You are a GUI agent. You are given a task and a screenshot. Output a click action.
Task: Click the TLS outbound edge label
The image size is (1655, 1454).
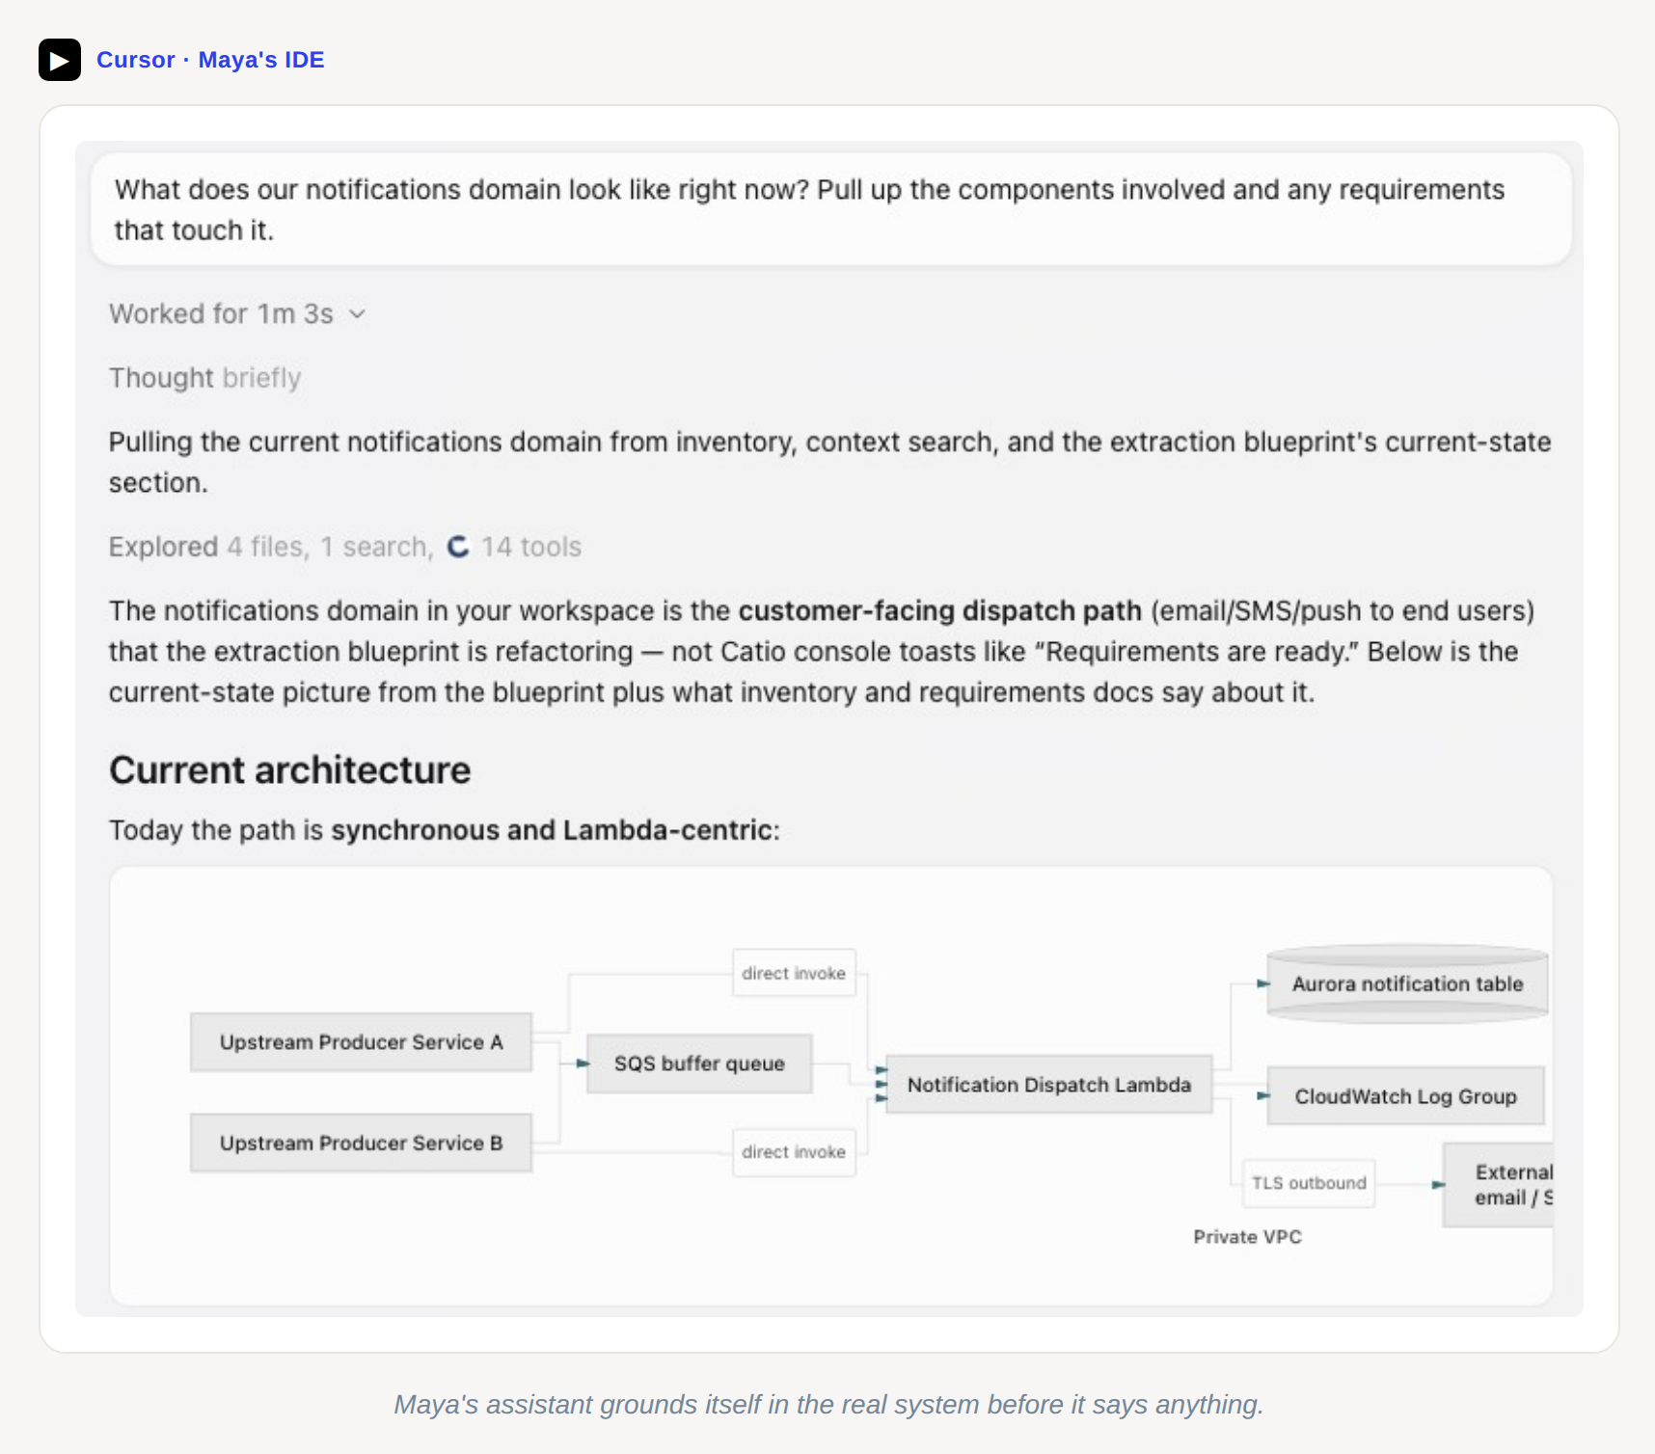[x=1309, y=1183]
